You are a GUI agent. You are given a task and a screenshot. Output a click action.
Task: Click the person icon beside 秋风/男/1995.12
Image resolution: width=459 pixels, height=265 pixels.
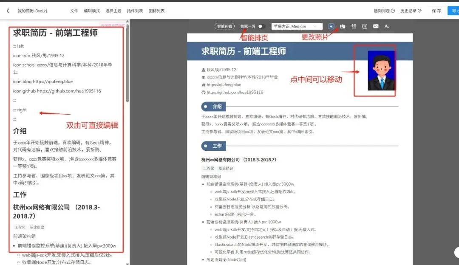[204, 70]
